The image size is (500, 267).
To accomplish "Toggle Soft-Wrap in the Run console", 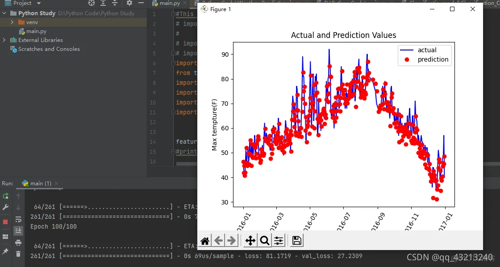I will coord(18,220).
